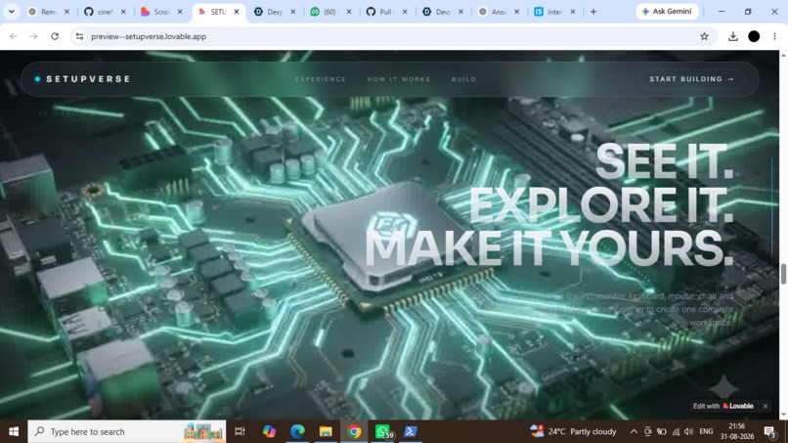Click the ENG language indicator
Screen dimensions: 788x443
click(706, 431)
